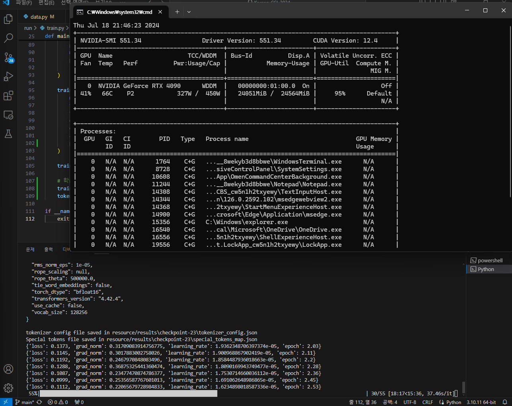Select the powershell terminal in the list
This screenshot has width=512, height=406.
(489, 260)
